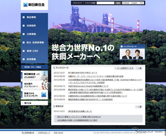Switch to the Global site
The height and width of the screenshot is (136, 166).
click(126, 3)
